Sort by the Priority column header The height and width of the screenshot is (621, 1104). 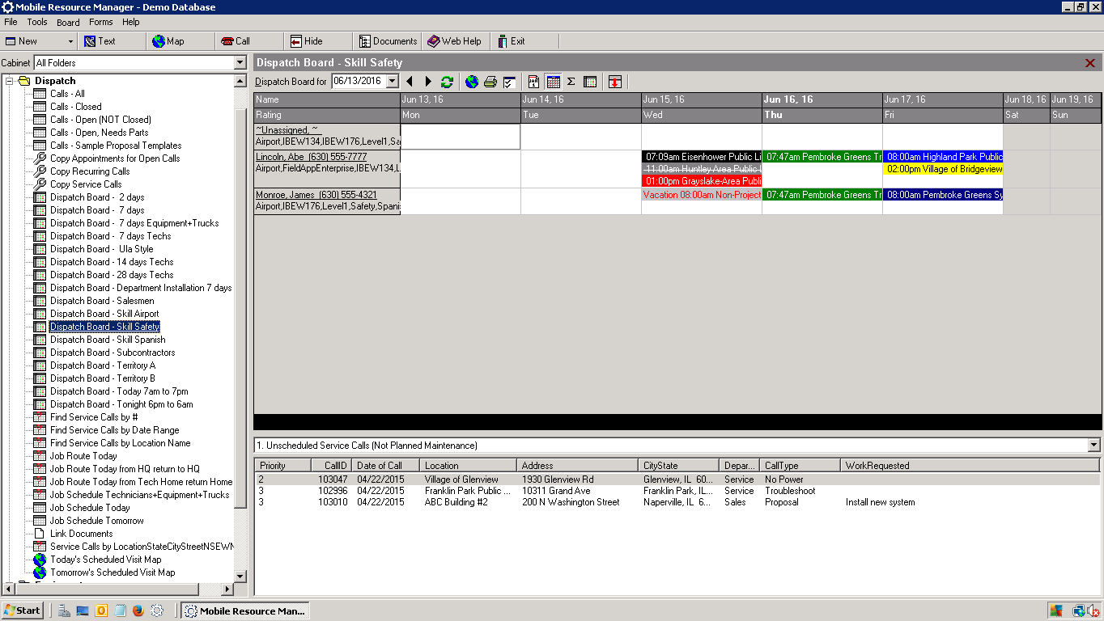click(283, 466)
